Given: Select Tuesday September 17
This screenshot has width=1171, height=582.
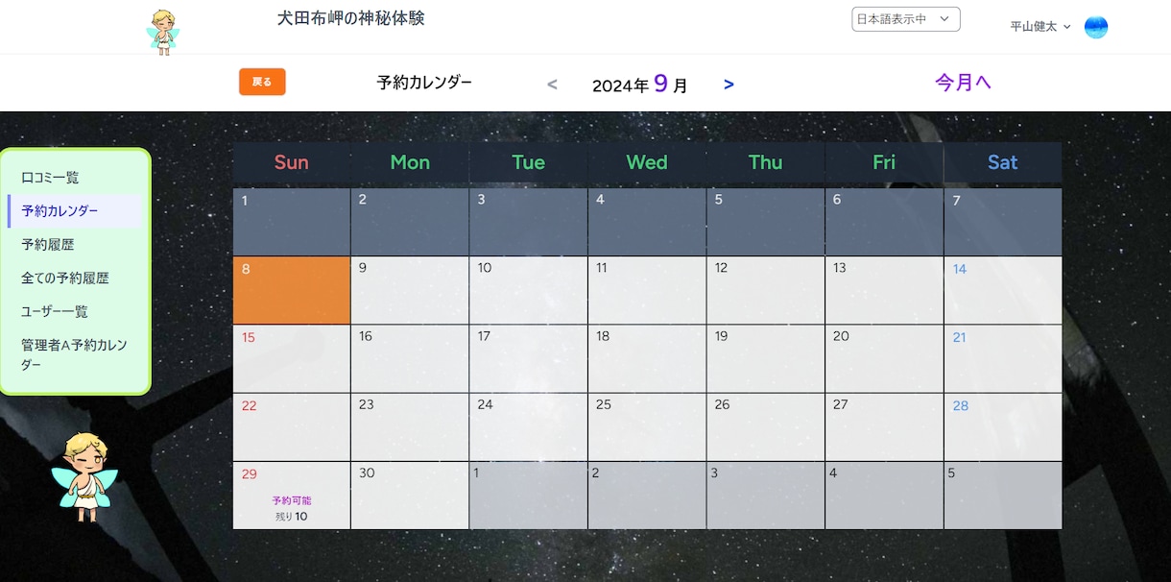Looking at the screenshot, I should point(529,358).
